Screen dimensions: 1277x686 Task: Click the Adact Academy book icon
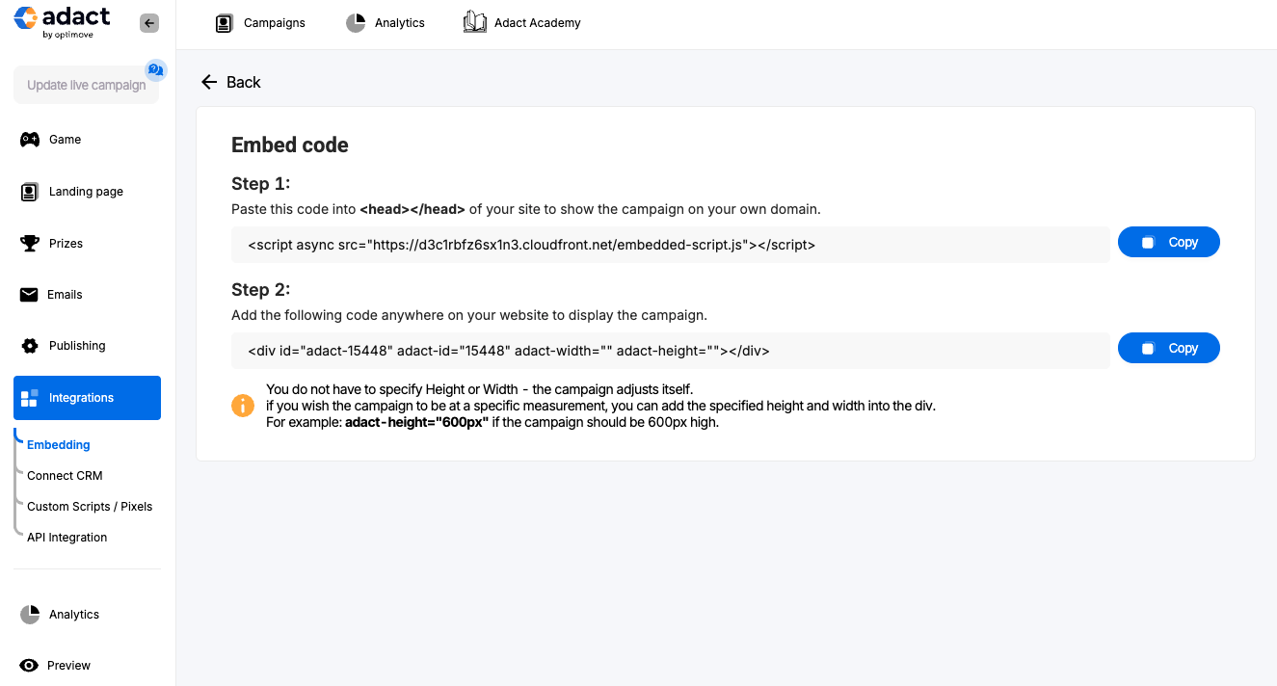click(x=475, y=22)
